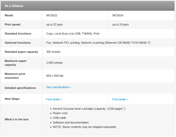Open the See specifications link
The height and width of the screenshot is (137, 176).
point(58,87)
